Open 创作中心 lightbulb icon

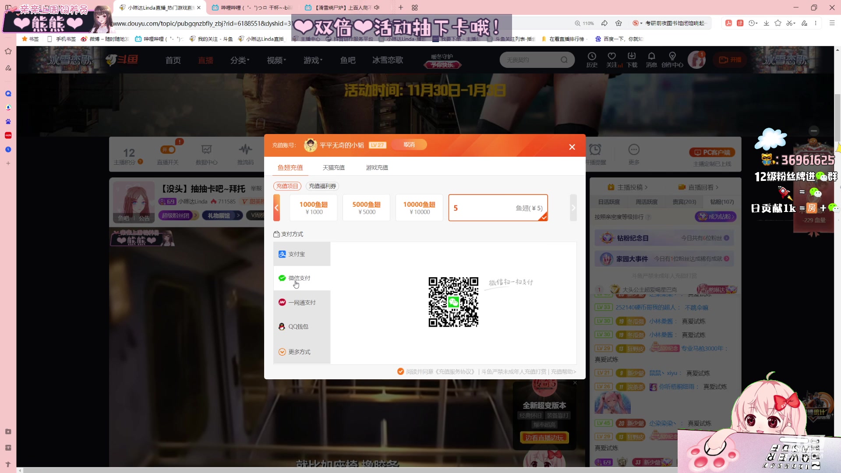pos(672,60)
